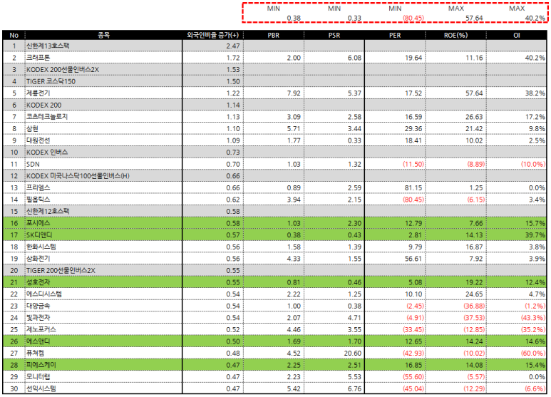Click PER value 56.61
The height and width of the screenshot is (397, 551).
[x=413, y=259]
